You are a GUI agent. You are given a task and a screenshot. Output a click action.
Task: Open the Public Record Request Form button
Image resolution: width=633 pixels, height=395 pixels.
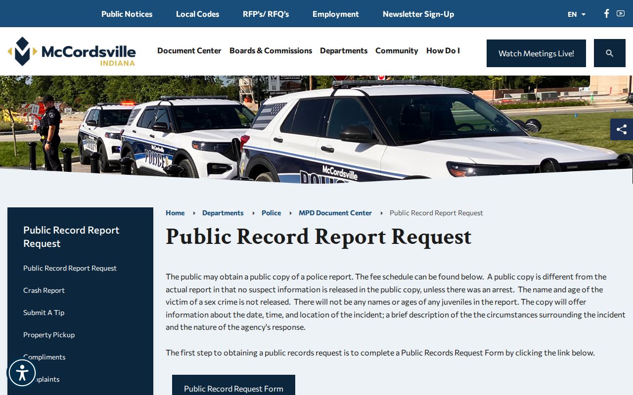[x=233, y=385]
